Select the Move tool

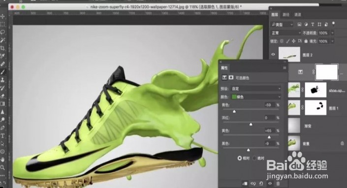pos(2,16)
